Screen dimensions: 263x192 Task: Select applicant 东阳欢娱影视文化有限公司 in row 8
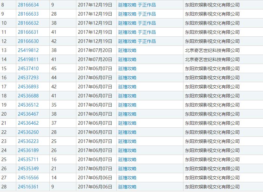212,5
